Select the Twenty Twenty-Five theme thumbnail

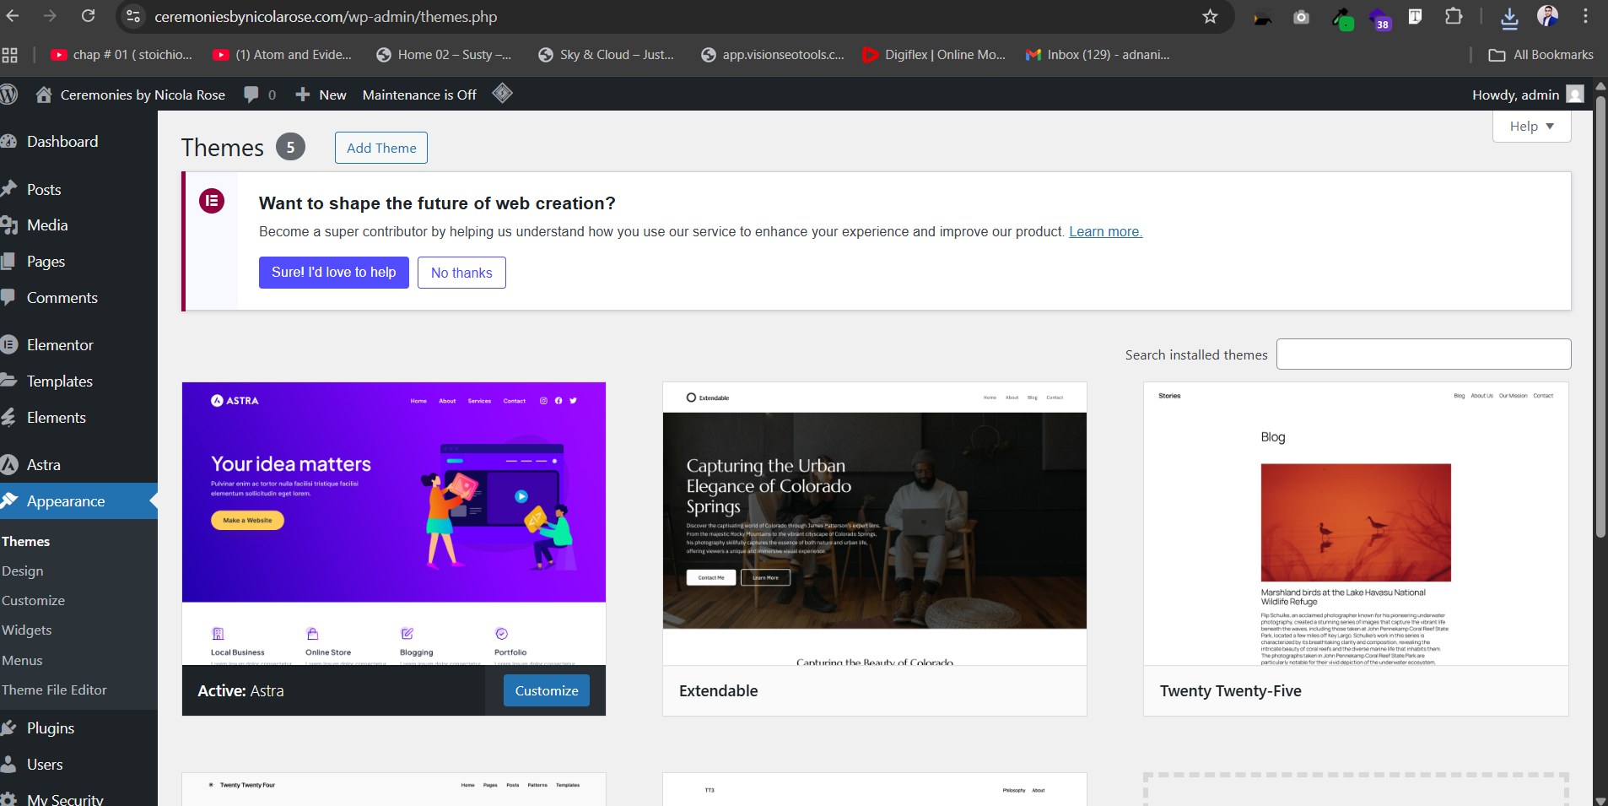[x=1355, y=523]
